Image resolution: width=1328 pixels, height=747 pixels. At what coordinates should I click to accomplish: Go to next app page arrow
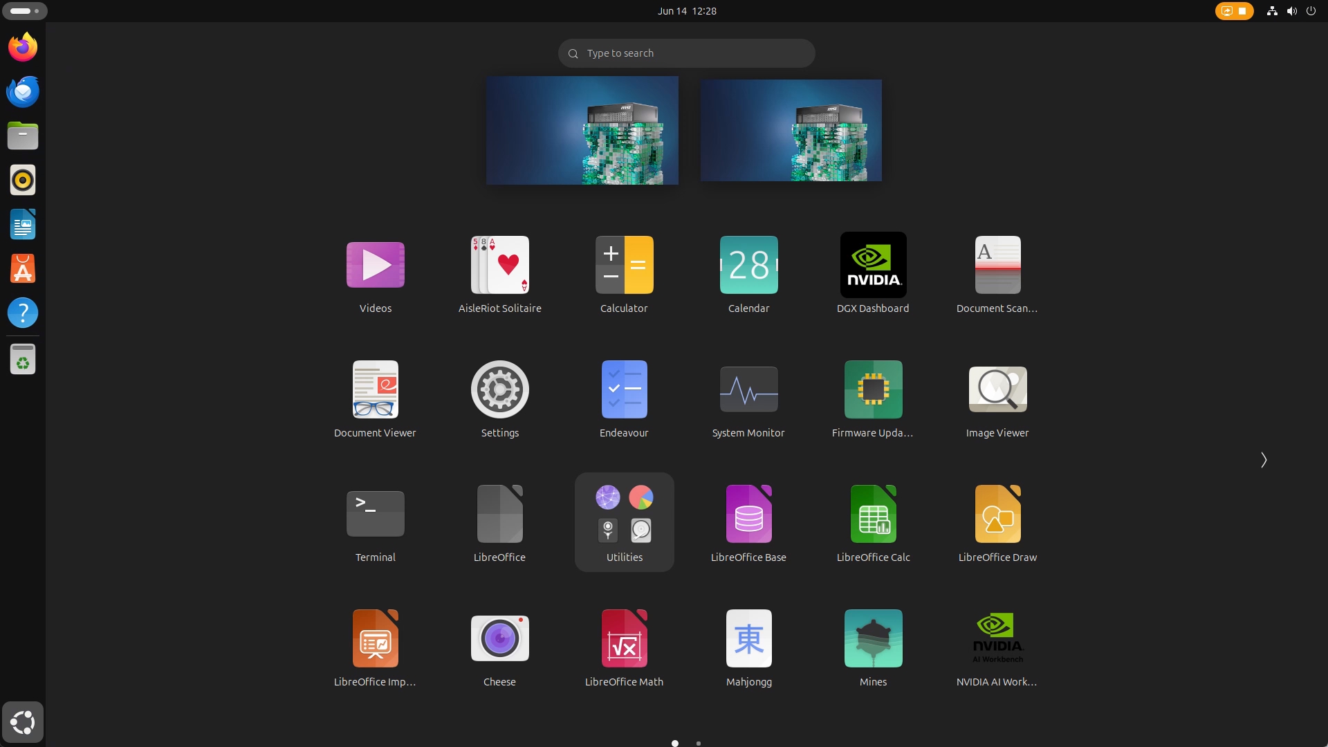(x=1264, y=460)
